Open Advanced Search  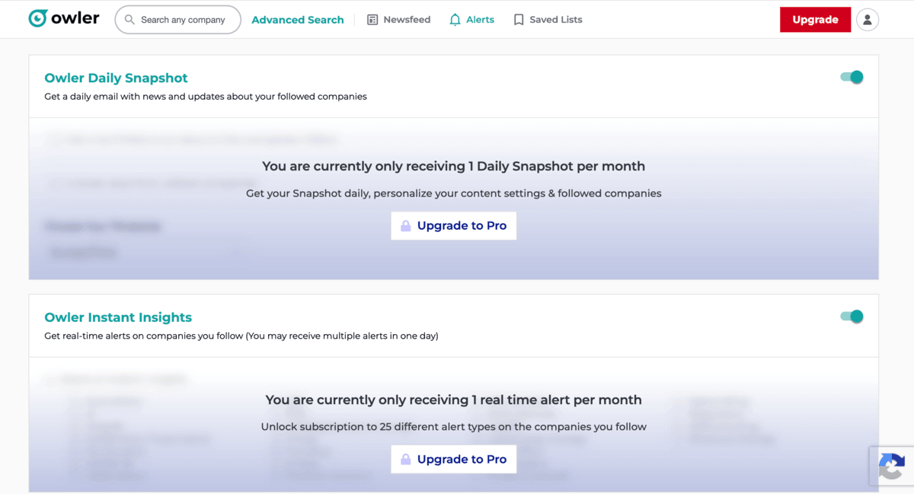[x=298, y=20]
